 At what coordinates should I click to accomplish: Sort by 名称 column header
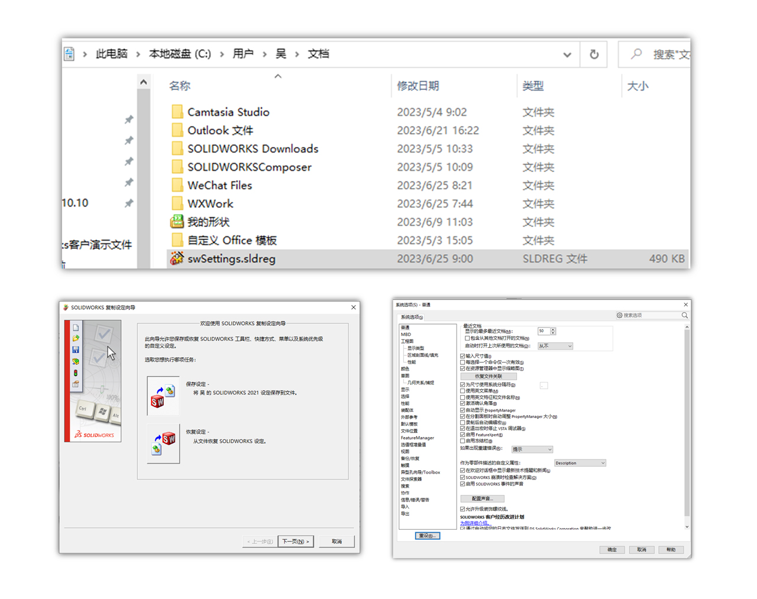click(x=180, y=86)
